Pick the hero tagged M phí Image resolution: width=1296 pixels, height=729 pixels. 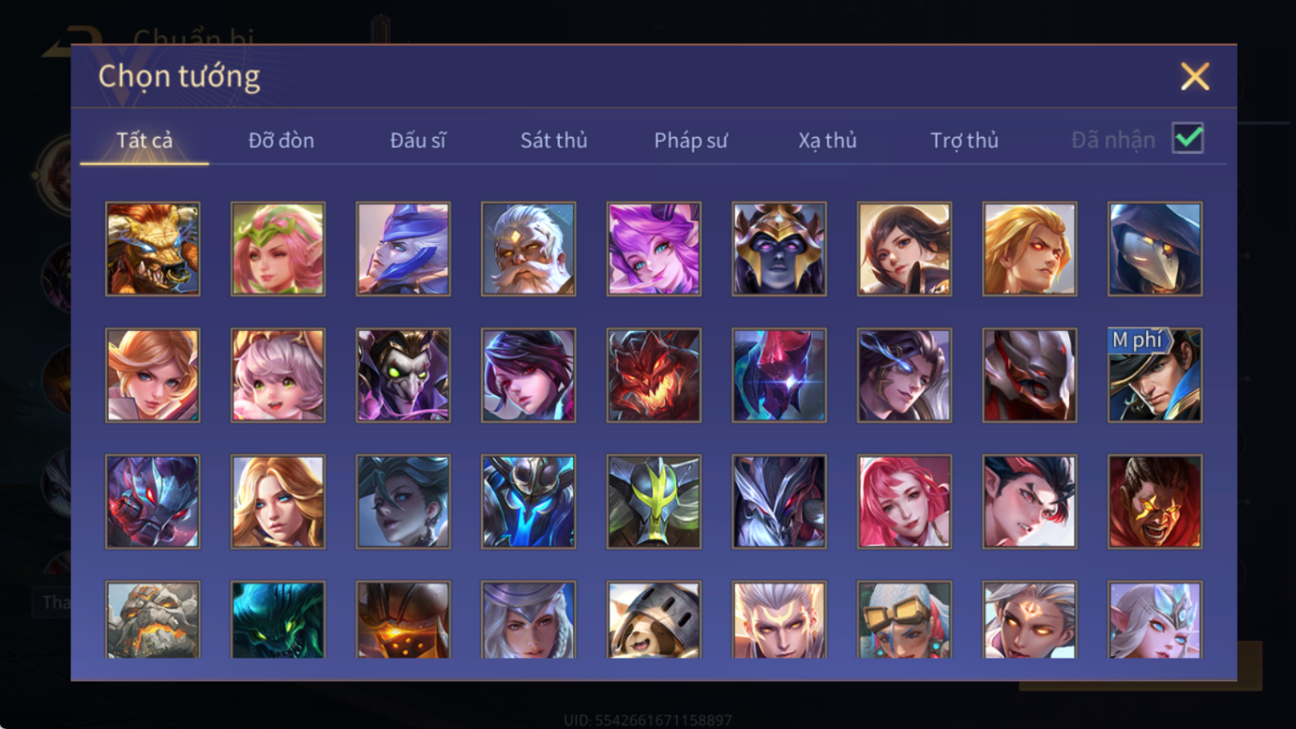(1155, 376)
